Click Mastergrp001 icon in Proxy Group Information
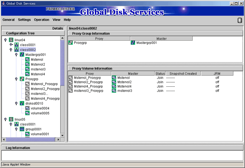 click(x=133, y=43)
